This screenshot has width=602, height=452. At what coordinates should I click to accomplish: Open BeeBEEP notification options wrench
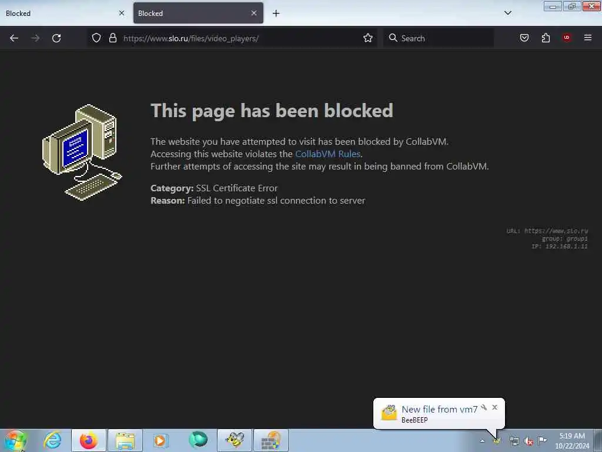[x=484, y=407]
